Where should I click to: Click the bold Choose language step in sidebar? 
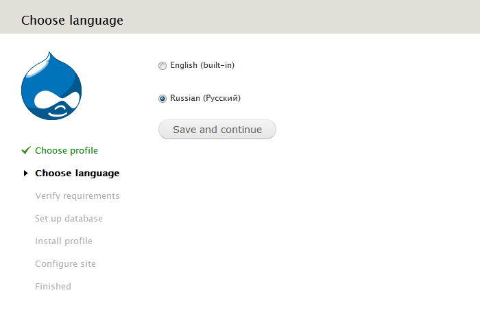click(x=77, y=174)
